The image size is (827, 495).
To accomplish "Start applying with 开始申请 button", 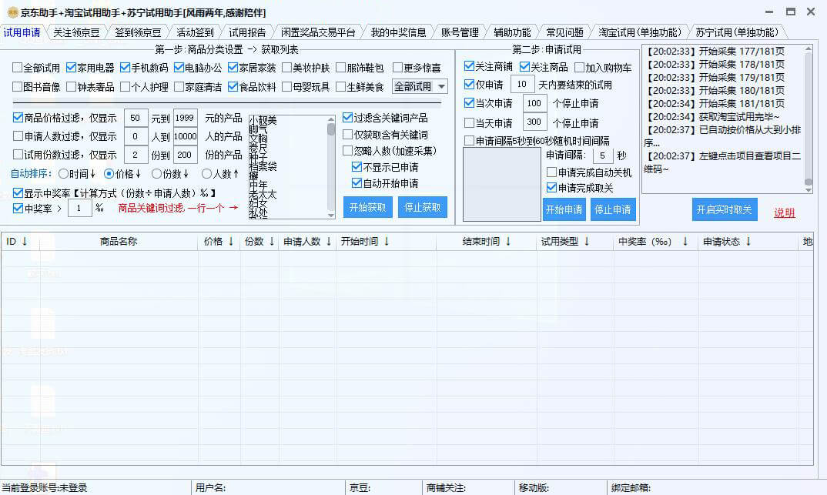I will 564,209.
